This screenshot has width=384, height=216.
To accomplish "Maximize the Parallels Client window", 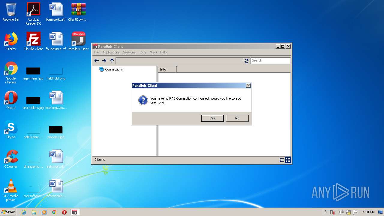I will pos(283,46).
